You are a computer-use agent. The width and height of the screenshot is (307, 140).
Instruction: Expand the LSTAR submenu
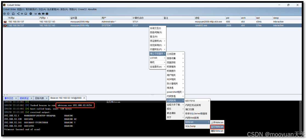pyautogui.click(x=157, y=58)
